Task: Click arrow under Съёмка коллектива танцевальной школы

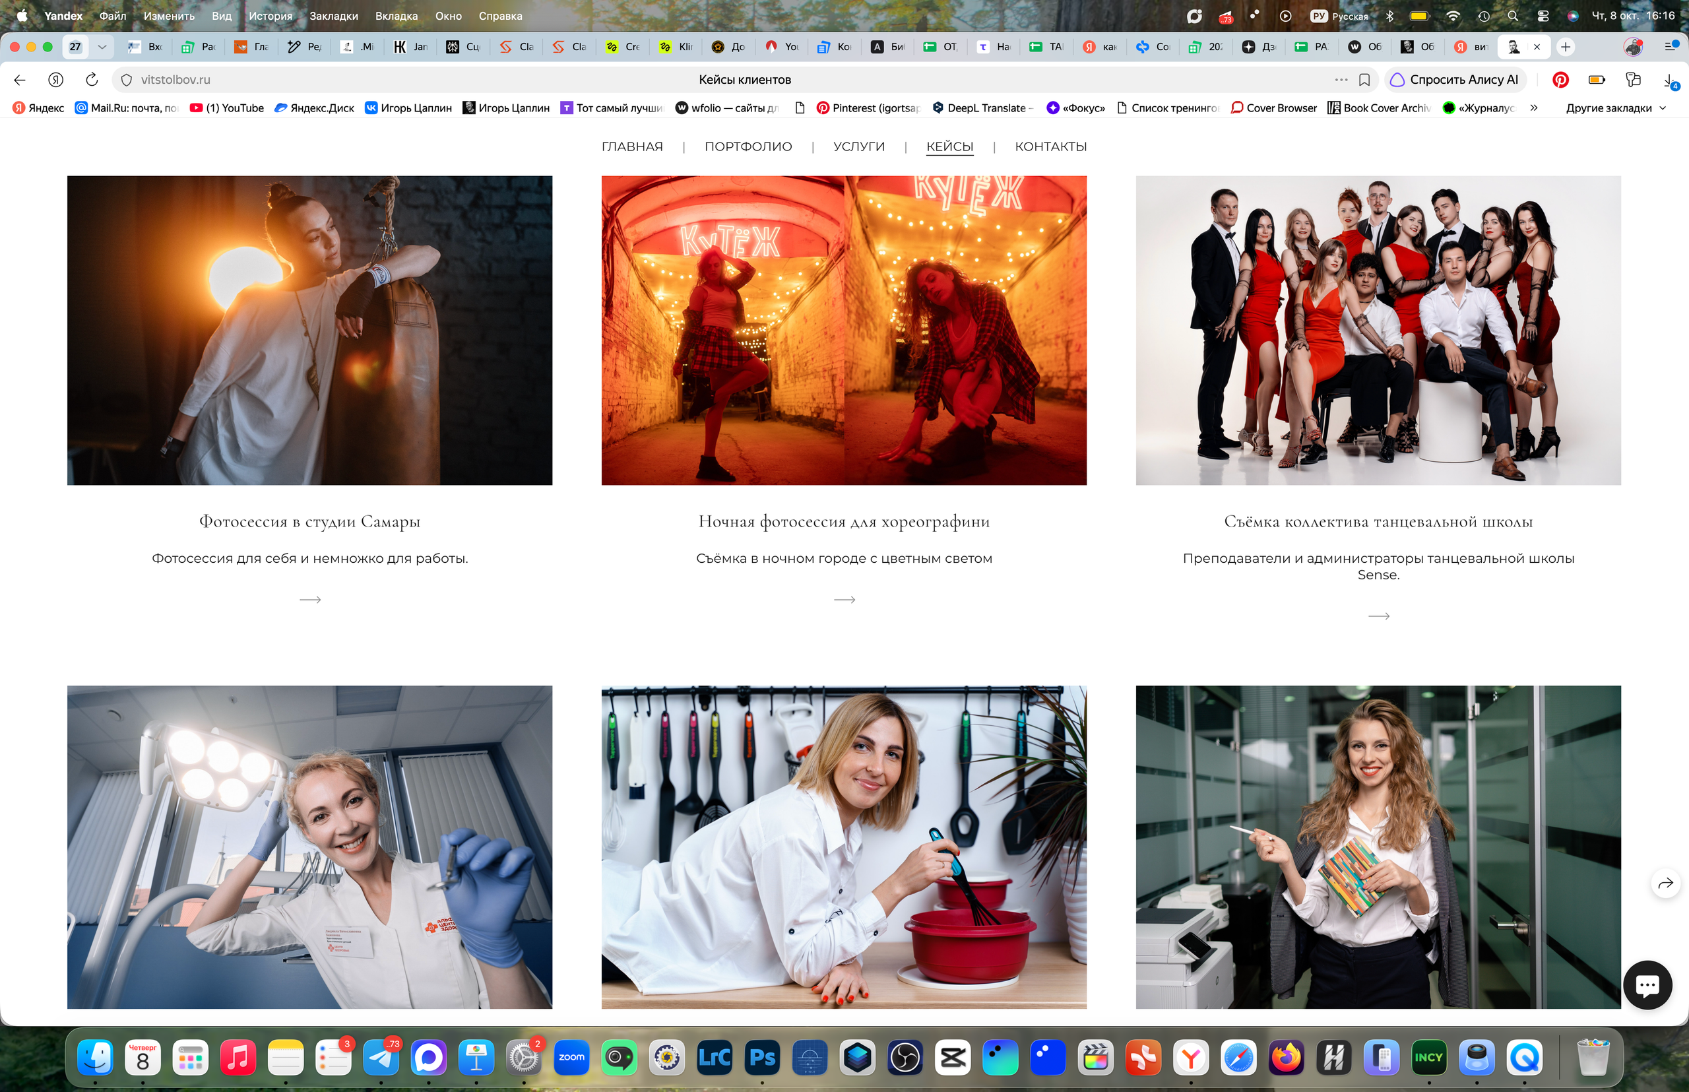Action: point(1378,616)
